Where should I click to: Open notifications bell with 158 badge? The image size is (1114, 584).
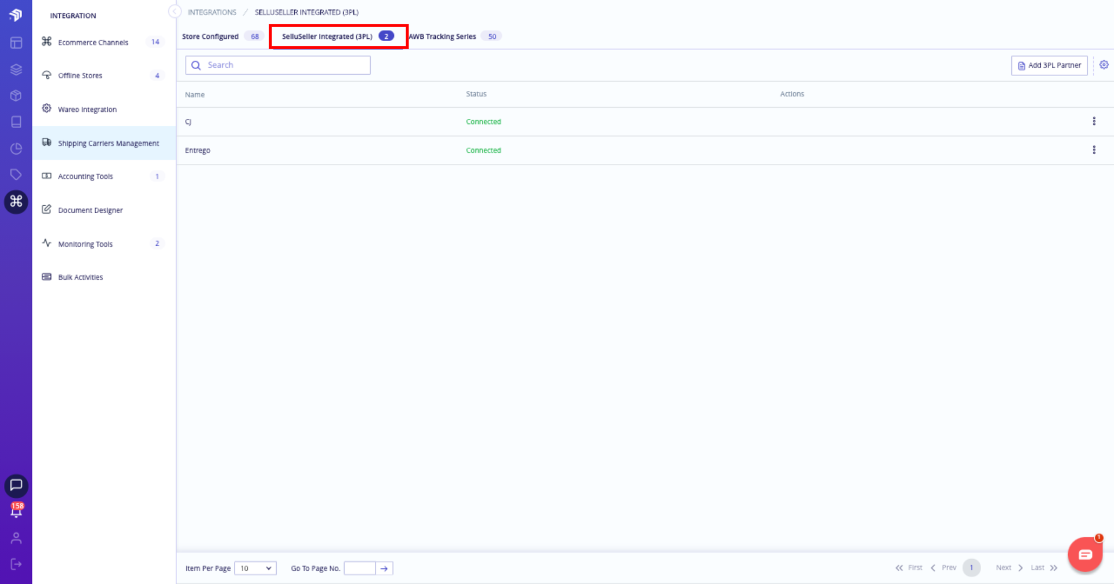pos(16,510)
